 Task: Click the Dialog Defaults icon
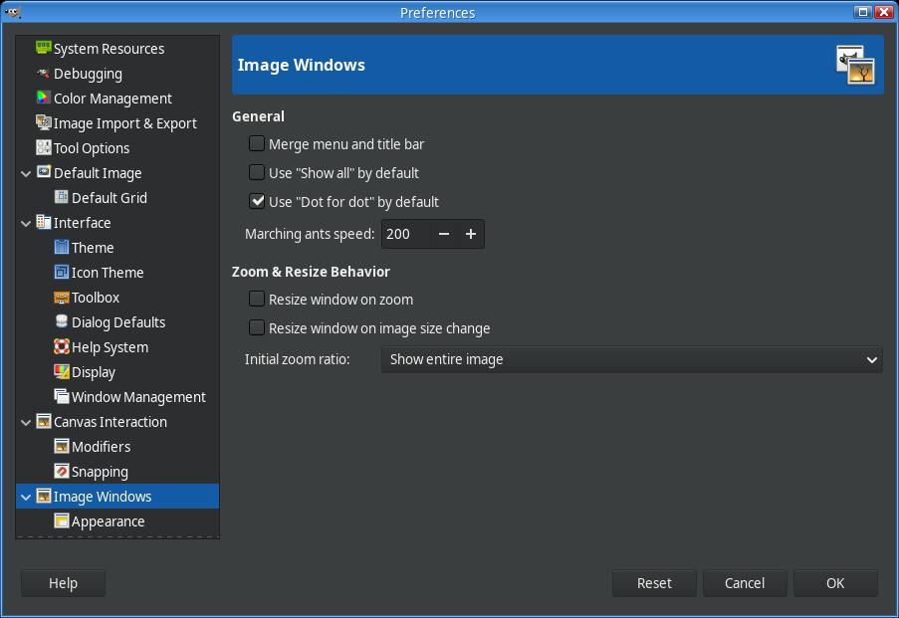point(62,321)
